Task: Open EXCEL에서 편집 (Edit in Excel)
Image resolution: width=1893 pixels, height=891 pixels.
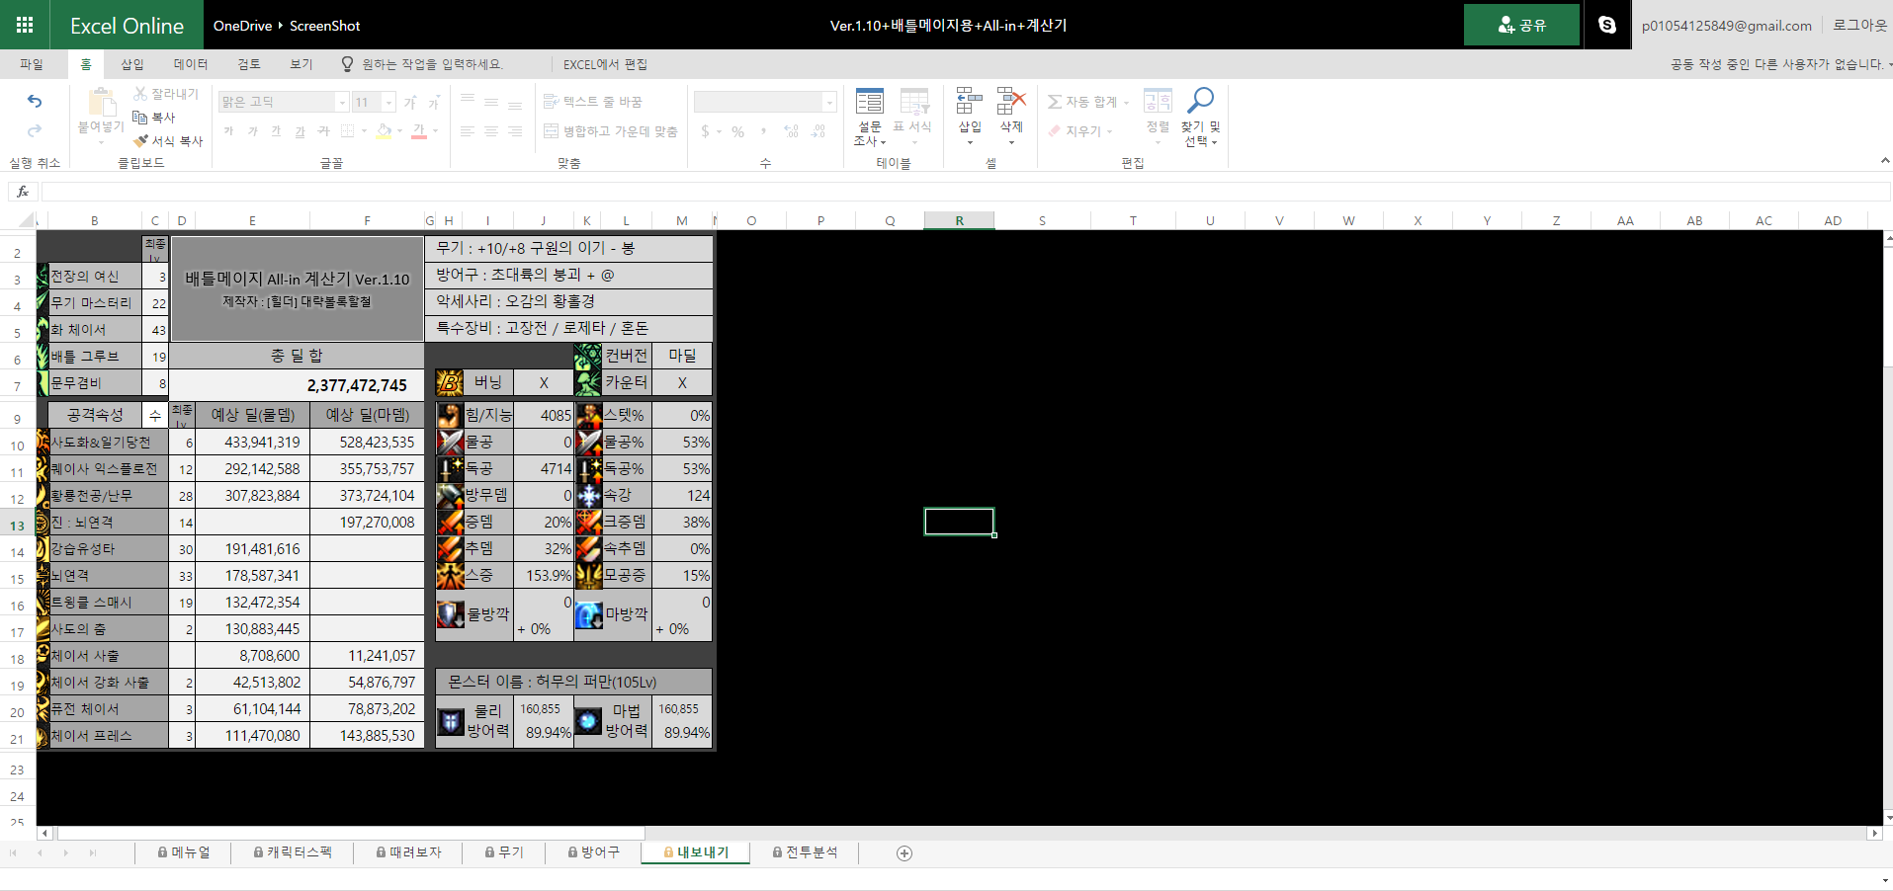Action: [605, 64]
